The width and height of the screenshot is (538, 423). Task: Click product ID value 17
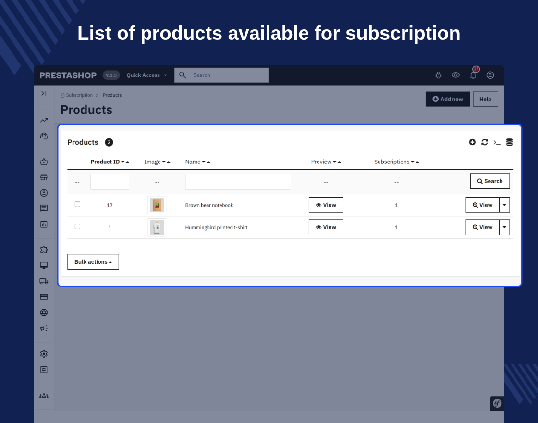[110, 205]
